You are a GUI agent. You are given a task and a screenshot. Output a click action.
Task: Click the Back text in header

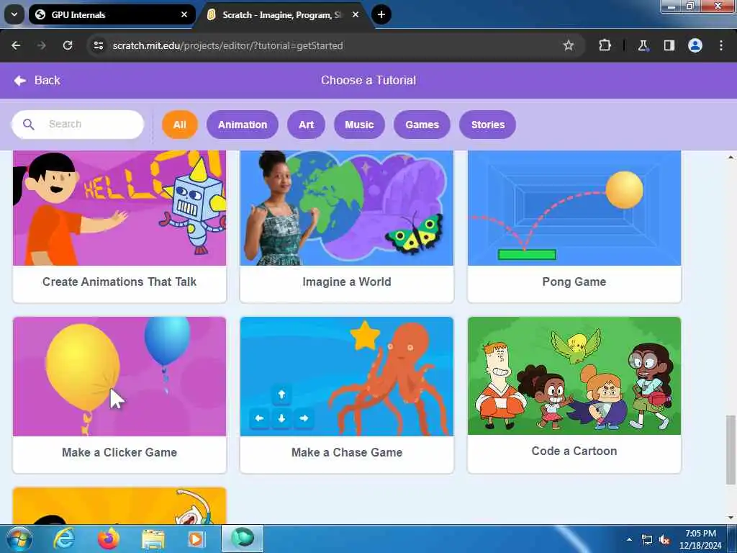click(x=47, y=81)
